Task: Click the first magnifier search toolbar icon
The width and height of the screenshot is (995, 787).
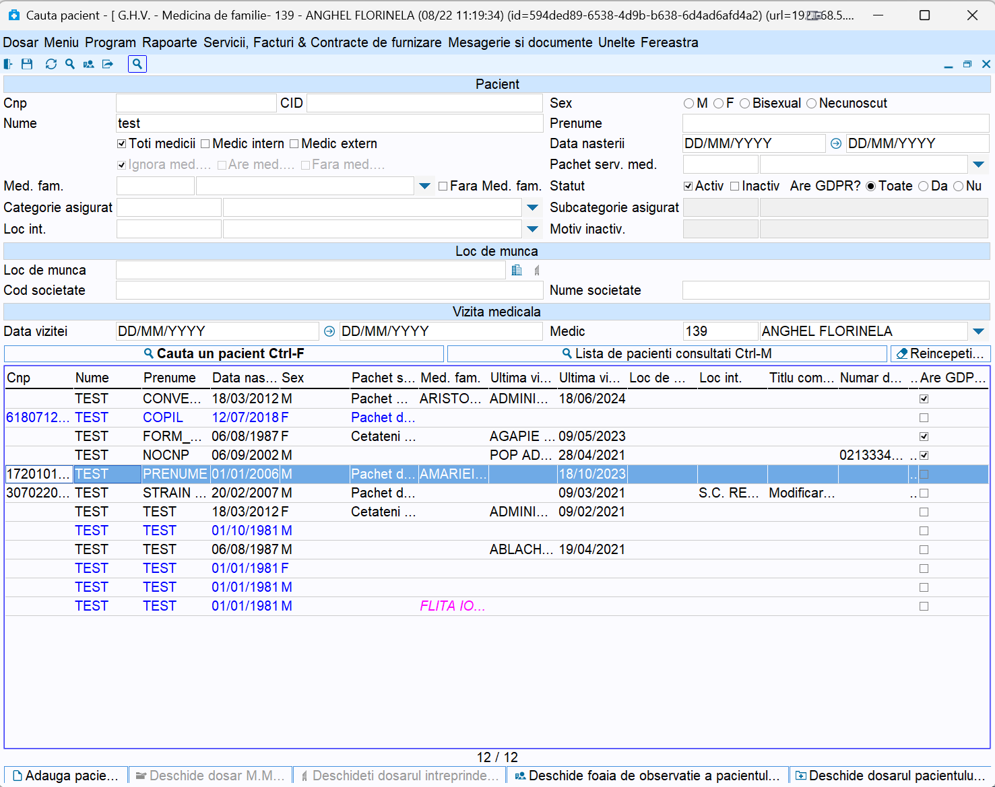Action: coord(70,64)
